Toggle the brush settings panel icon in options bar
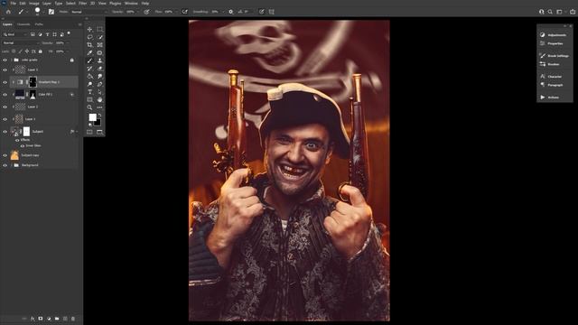Viewport: 578px width, 325px height. pyautogui.click(x=51, y=12)
